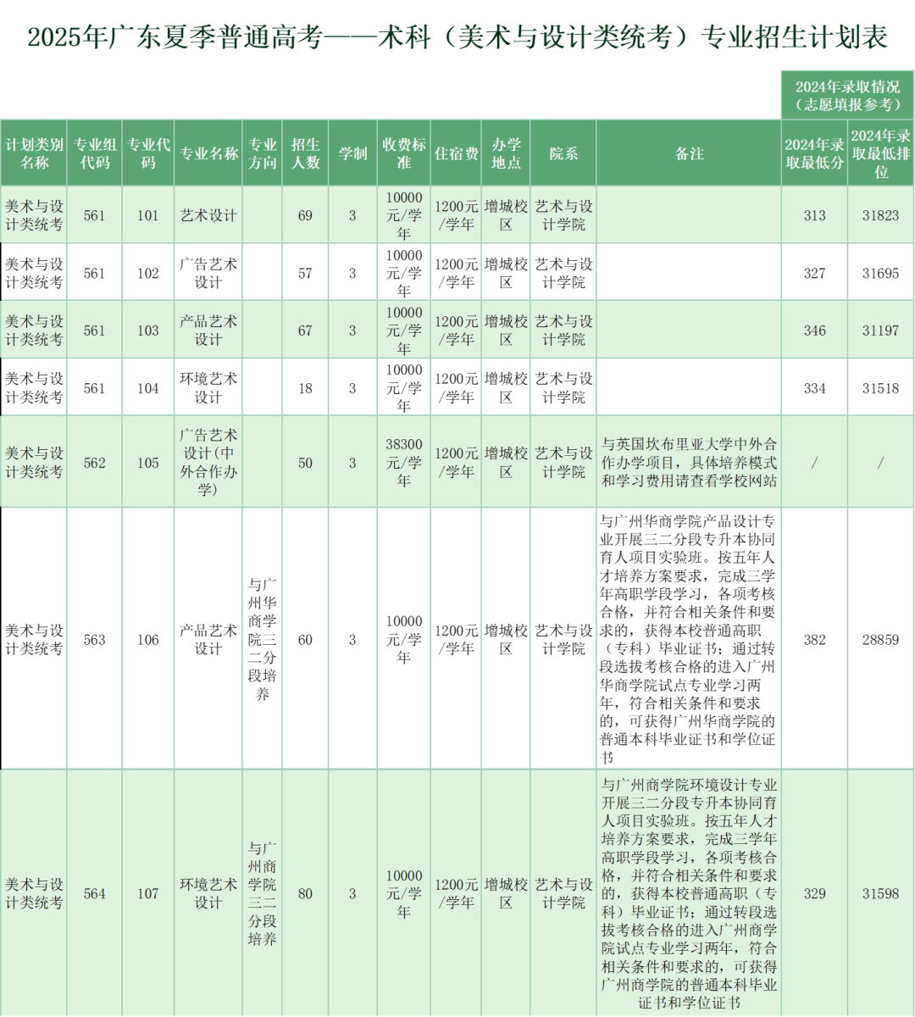Click the 专业名称 column header
Viewport: 915px width, 1017px height.
click(208, 153)
